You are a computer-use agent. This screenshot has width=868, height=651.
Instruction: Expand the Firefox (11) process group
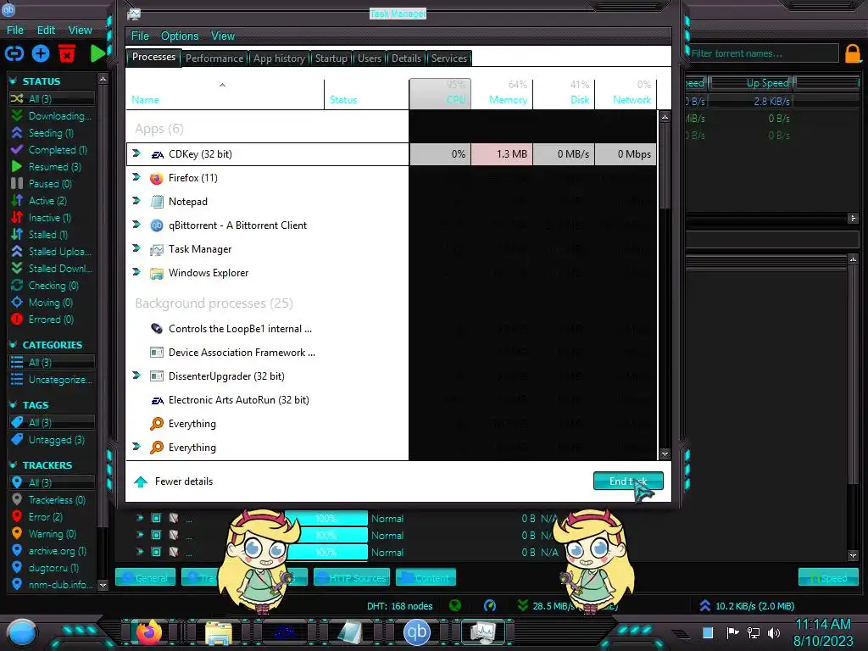pos(136,177)
